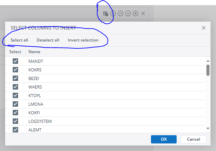Click the Name column header

pos(34,52)
